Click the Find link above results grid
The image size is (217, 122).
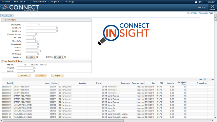[x=200, y=80]
